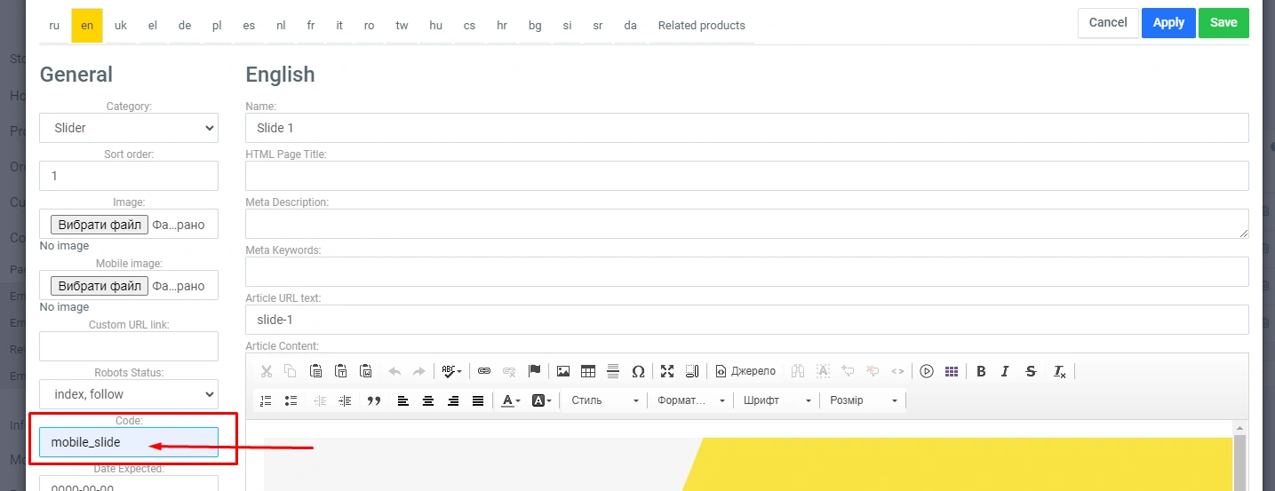1275x491 pixels.
Task: Open the text color picker
Action: pyautogui.click(x=510, y=400)
